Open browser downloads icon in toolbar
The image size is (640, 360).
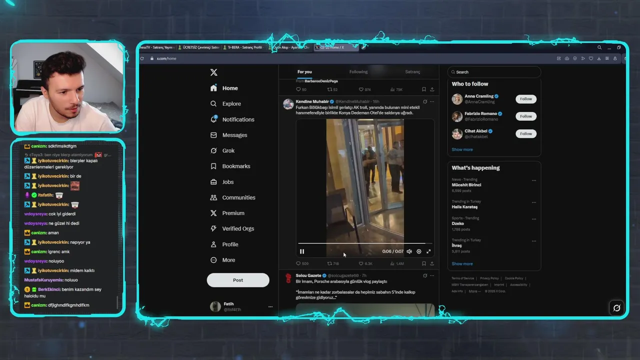click(x=599, y=58)
